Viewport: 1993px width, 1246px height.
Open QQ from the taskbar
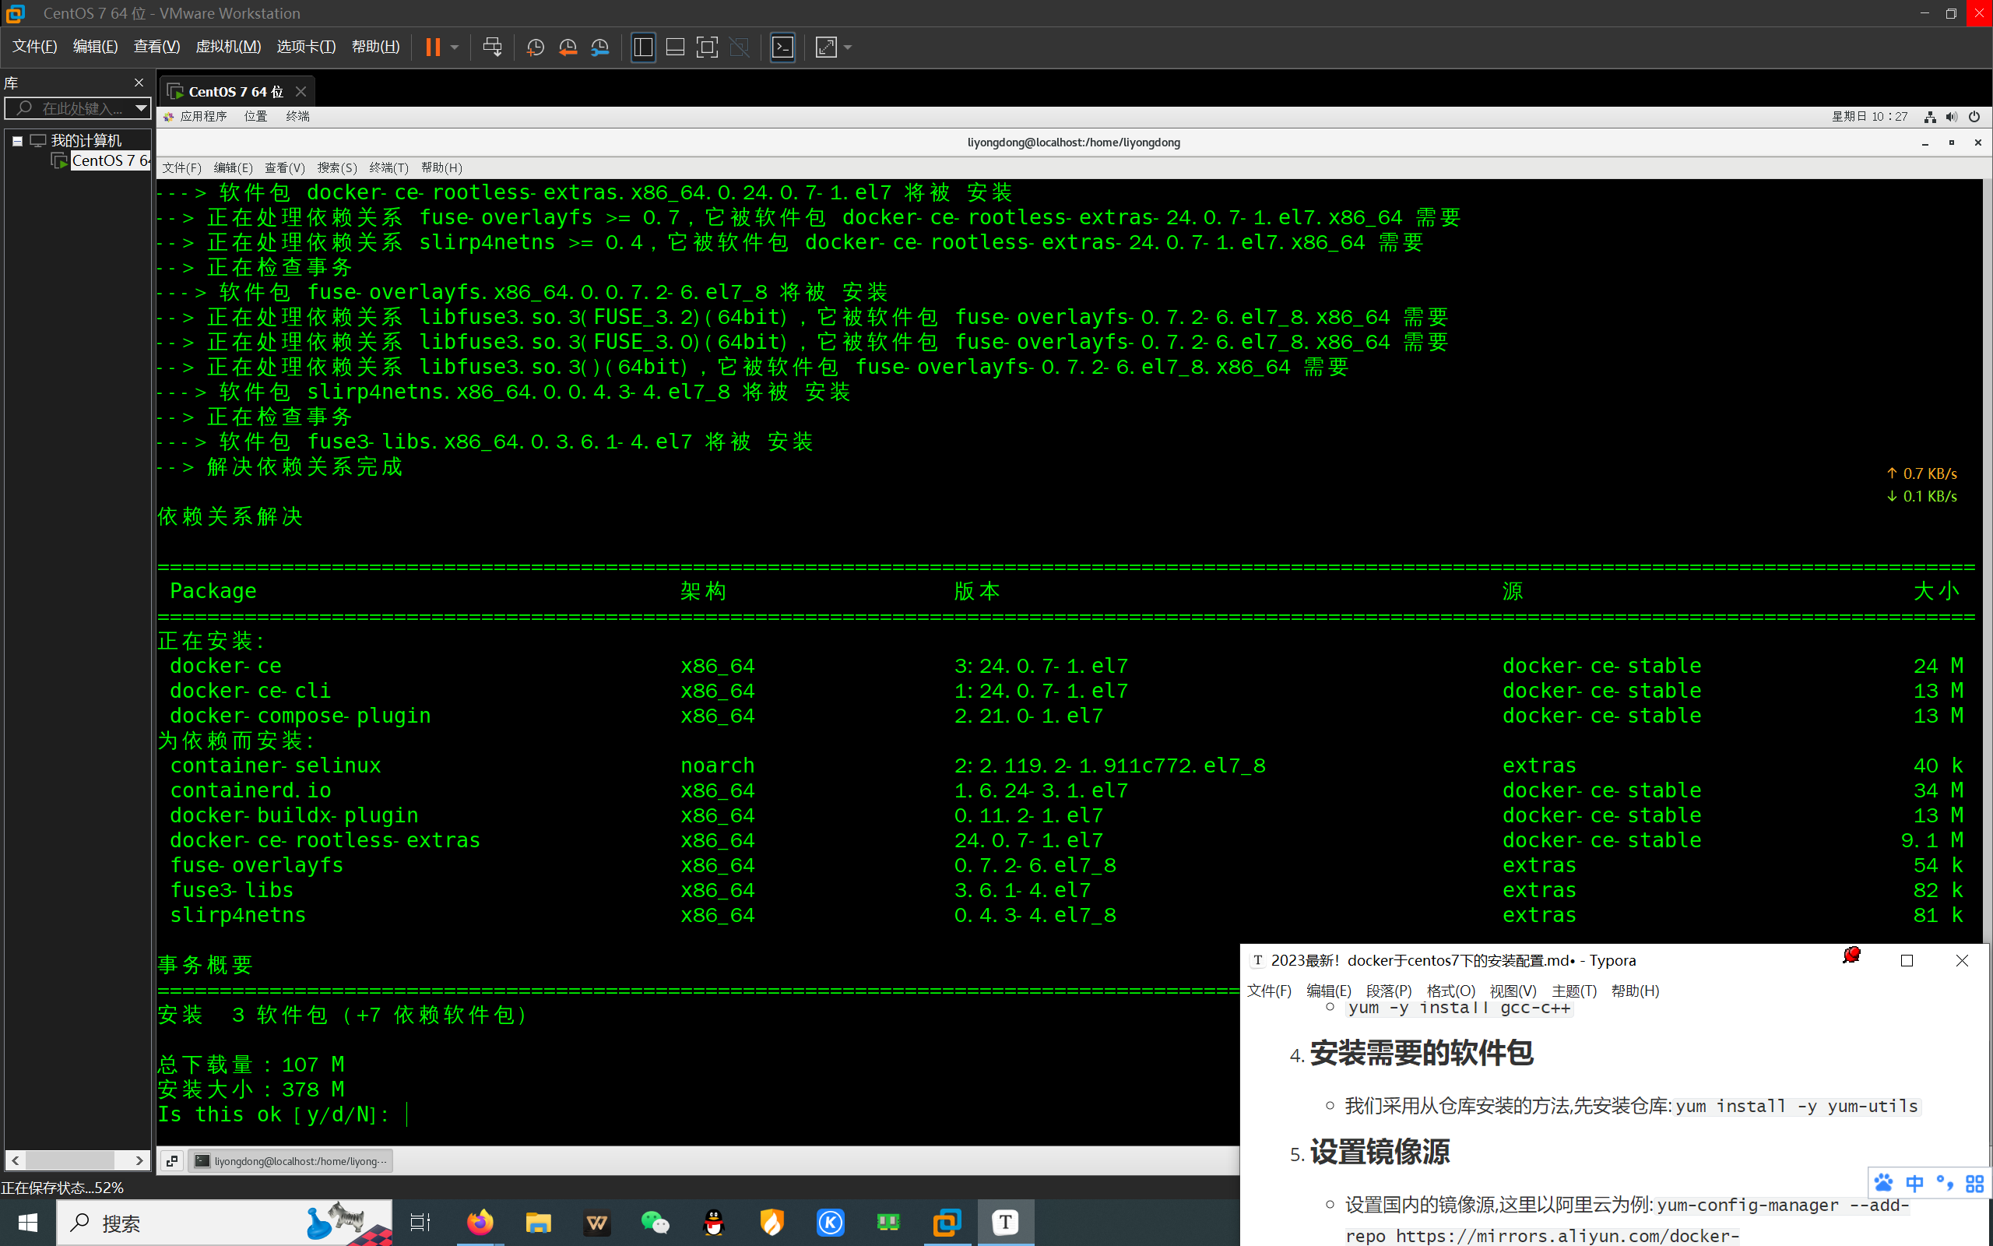click(713, 1223)
